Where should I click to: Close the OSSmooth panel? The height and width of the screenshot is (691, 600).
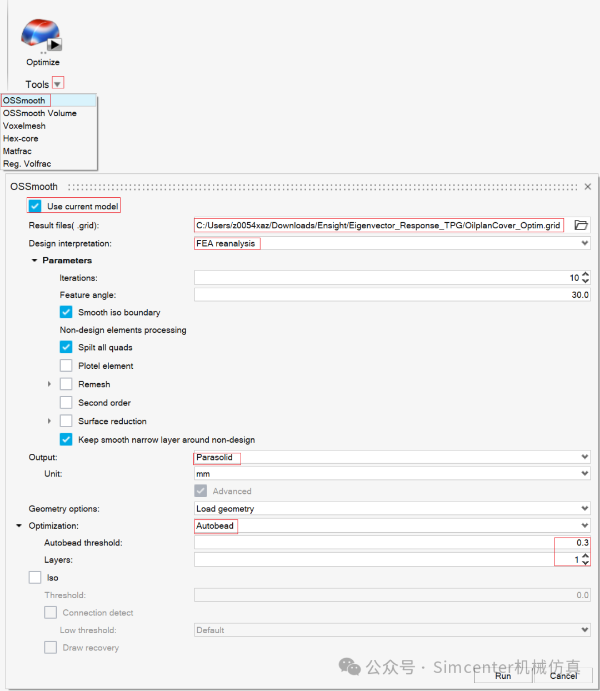coord(588,187)
